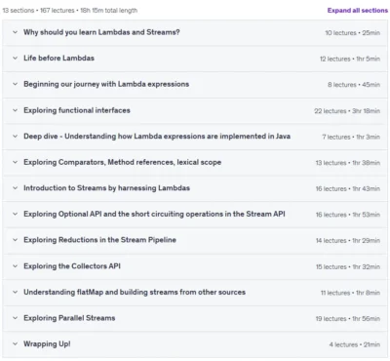Open title Understanding flatMap and building streams
390x361 pixels.
[x=135, y=292]
